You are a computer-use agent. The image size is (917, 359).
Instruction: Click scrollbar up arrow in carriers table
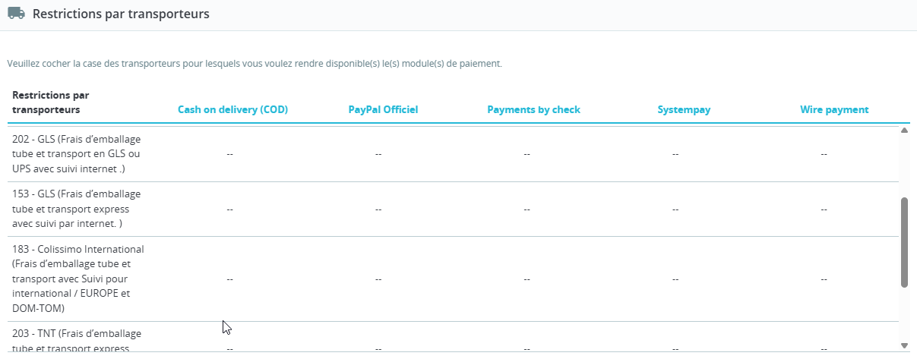point(904,131)
